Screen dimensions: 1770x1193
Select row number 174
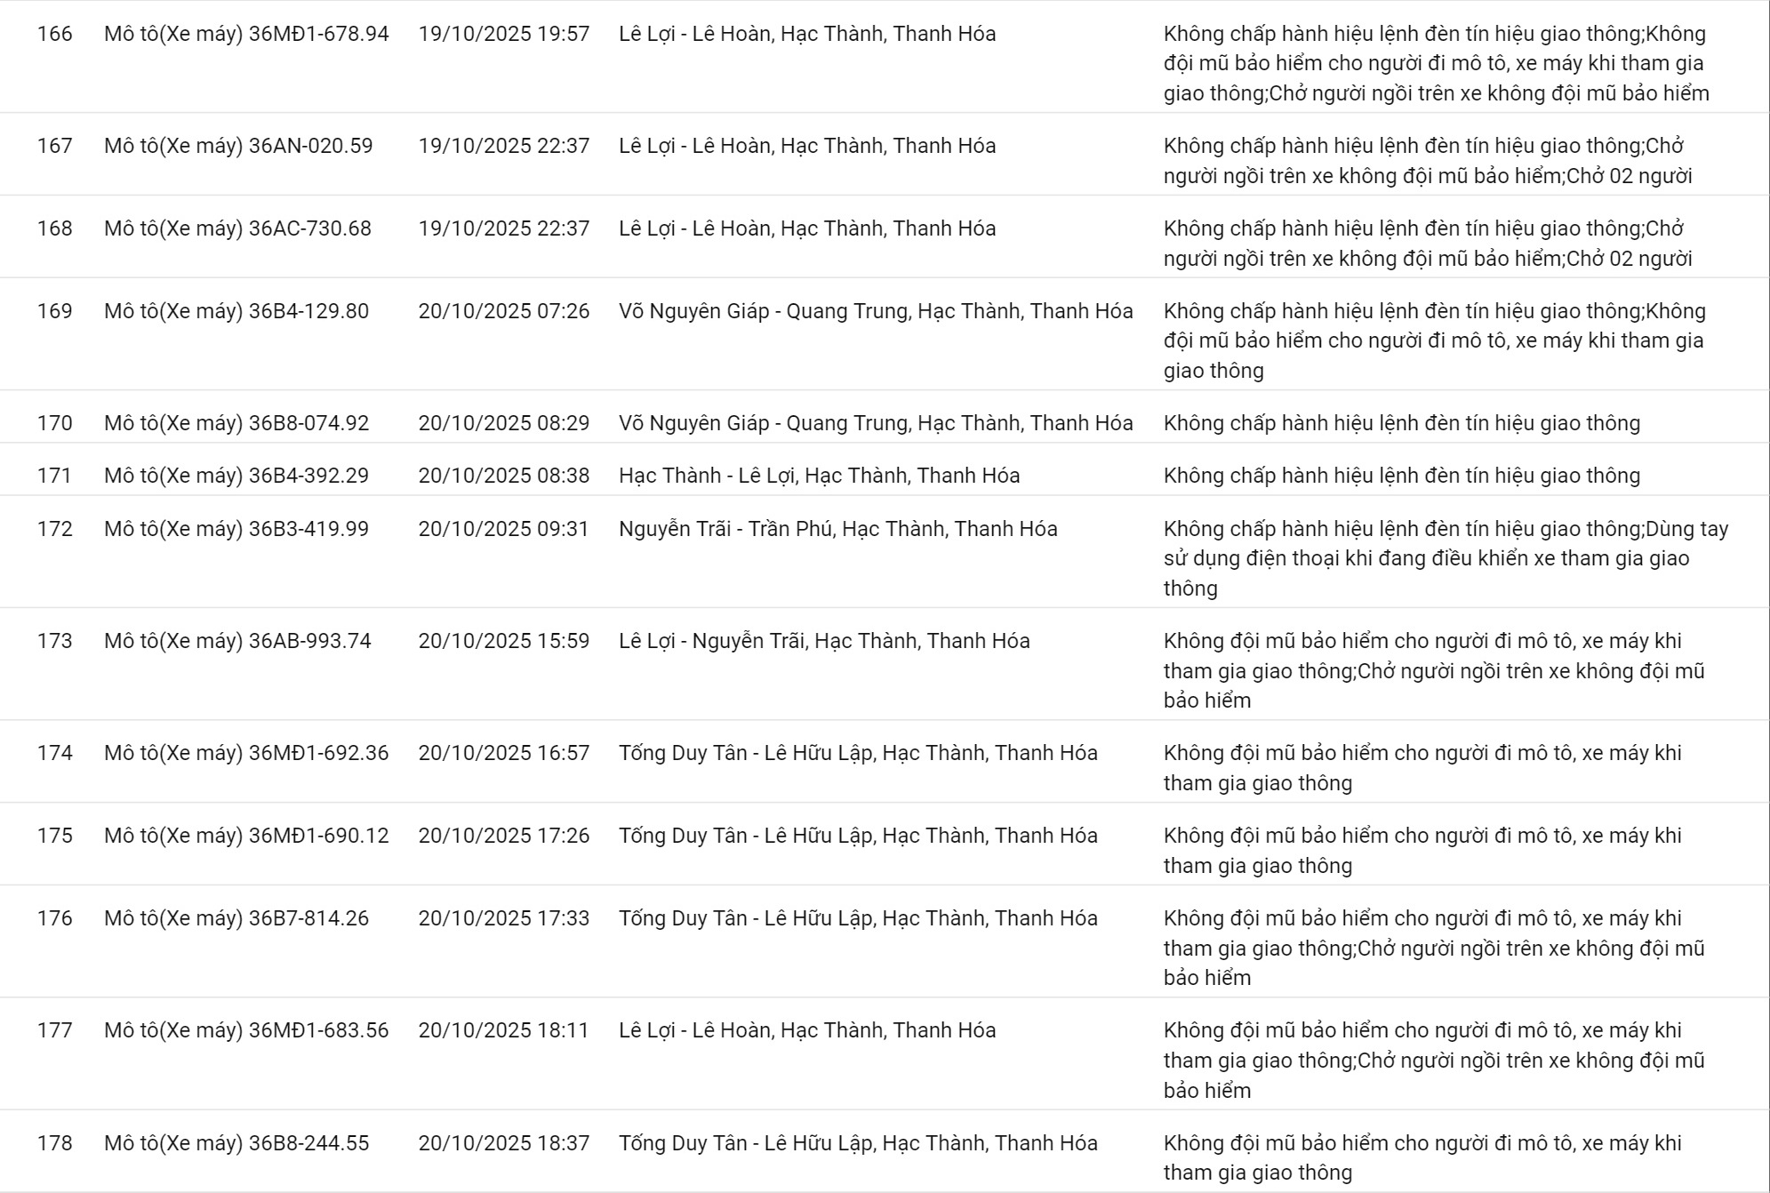pyautogui.click(x=54, y=753)
